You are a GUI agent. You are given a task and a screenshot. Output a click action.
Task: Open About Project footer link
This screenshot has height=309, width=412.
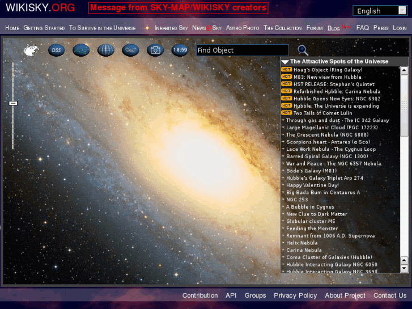tap(345, 295)
